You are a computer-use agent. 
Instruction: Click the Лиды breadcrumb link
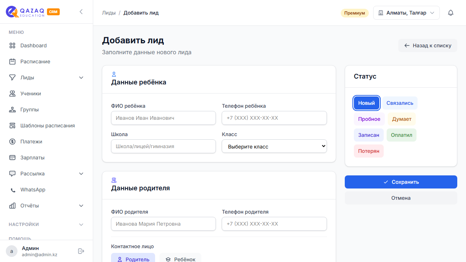click(x=109, y=13)
